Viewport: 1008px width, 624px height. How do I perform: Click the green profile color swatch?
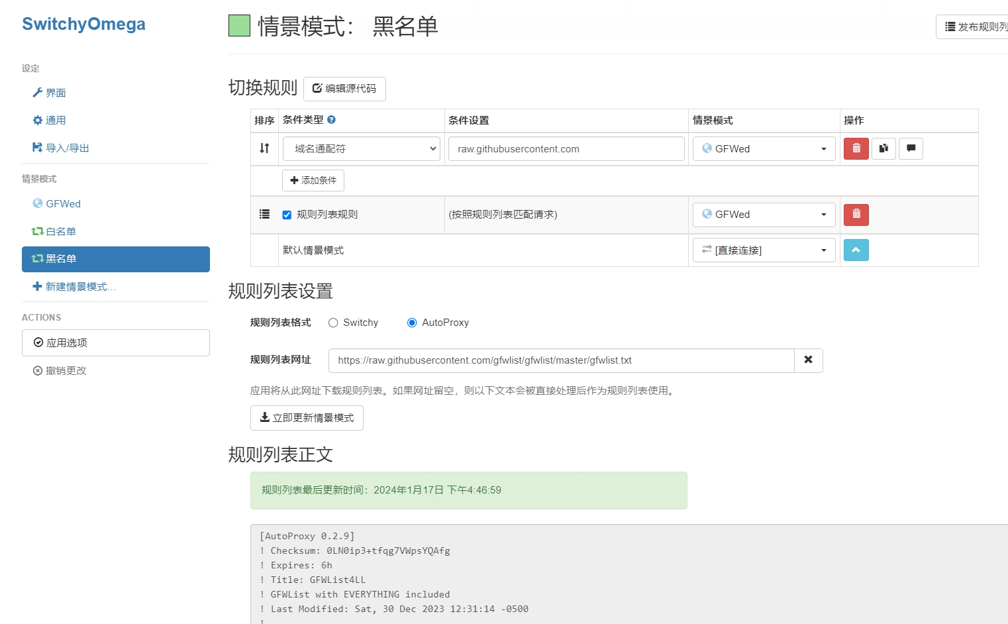(x=239, y=26)
